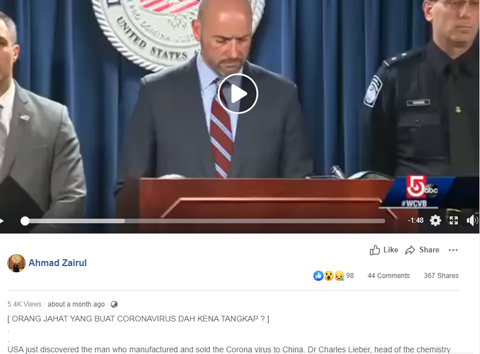Open the 44 Comments section
The height and width of the screenshot is (354, 480).
coord(389,276)
